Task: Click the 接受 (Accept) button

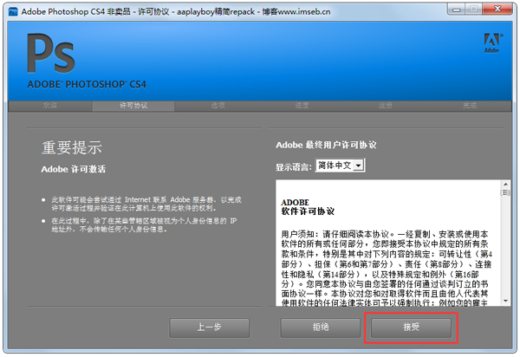Action: coord(411,328)
